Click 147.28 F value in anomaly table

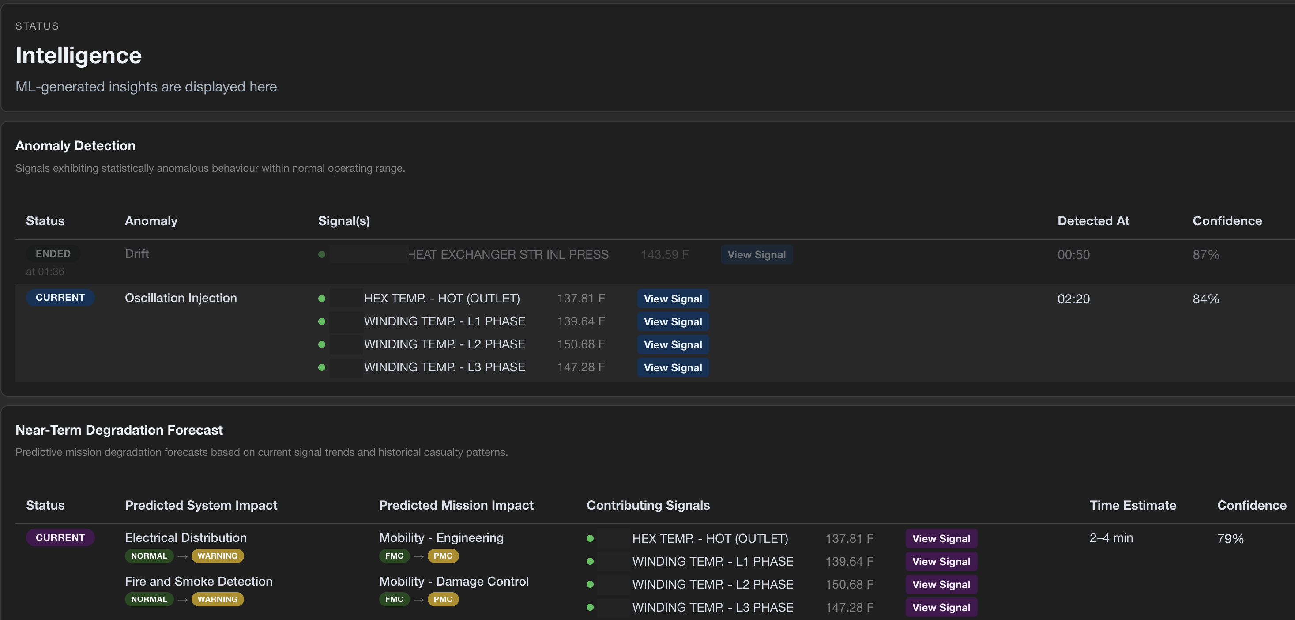point(581,367)
